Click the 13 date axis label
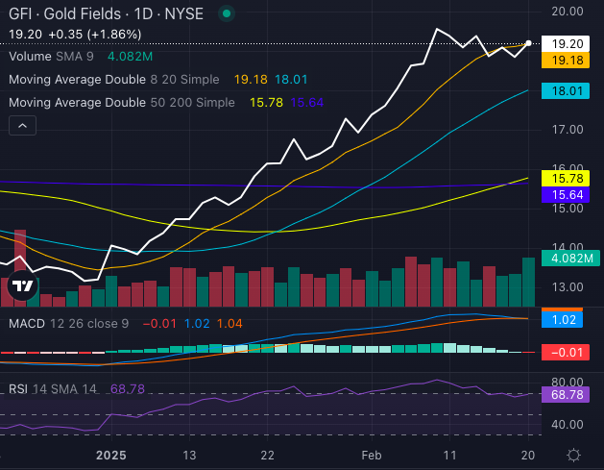Image resolution: width=604 pixels, height=470 pixels. [x=189, y=456]
